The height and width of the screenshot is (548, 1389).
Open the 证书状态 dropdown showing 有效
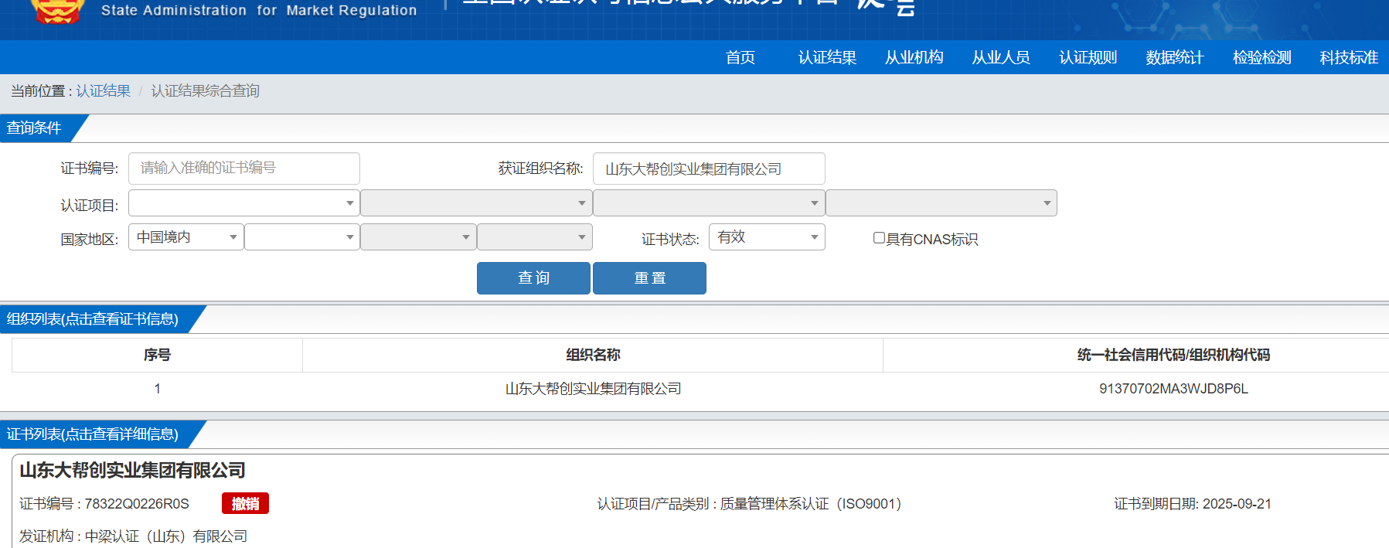pyautogui.click(x=767, y=237)
